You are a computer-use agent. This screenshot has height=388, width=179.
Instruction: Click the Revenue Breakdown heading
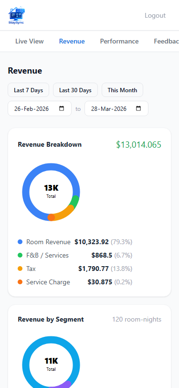pyautogui.click(x=50, y=144)
